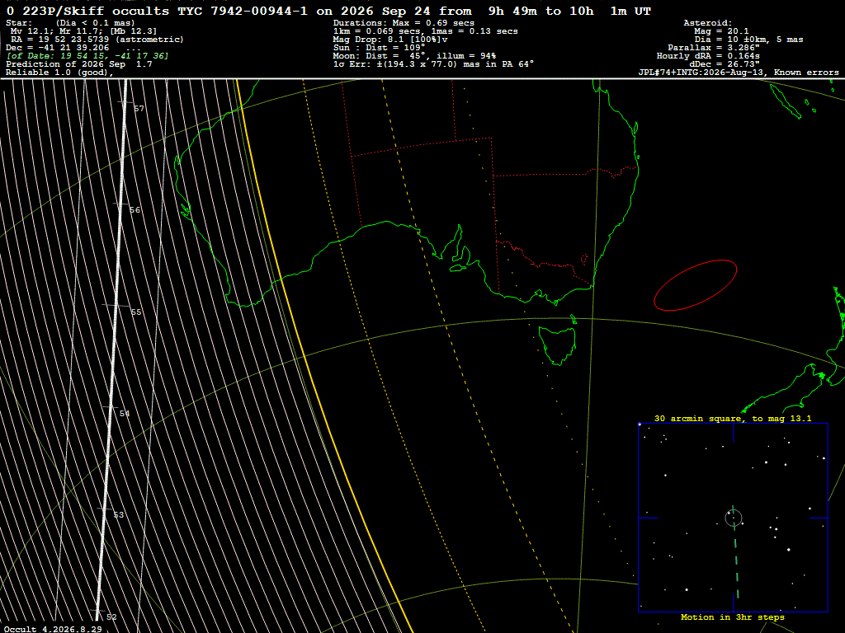
Task: Click the JPL#74 orbit source text
Action: (x=739, y=73)
